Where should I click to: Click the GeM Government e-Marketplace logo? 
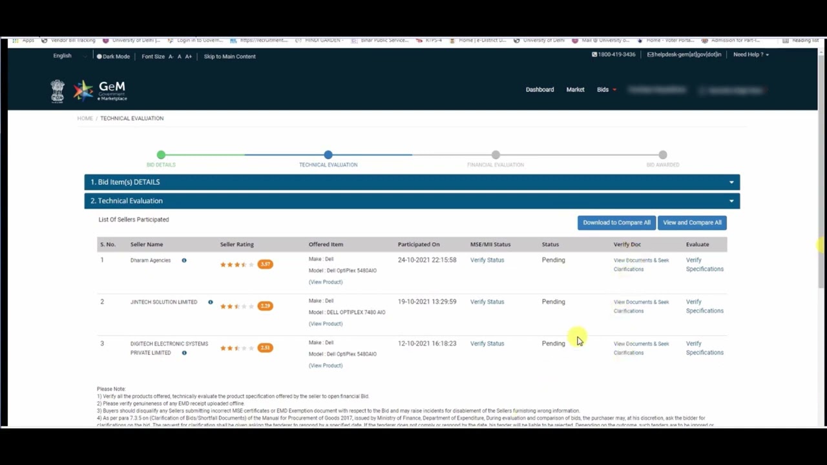100,90
